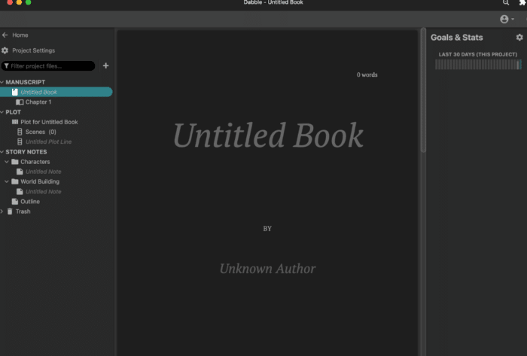Click the Untitled Book title text
This screenshot has height=356, width=527.
pos(268,135)
